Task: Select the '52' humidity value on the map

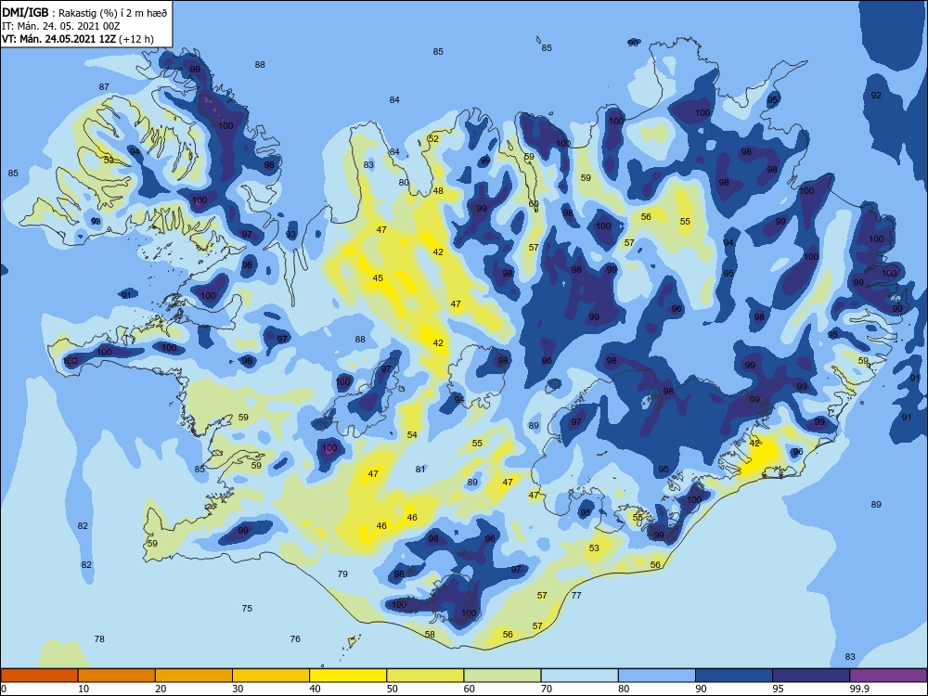Action: click(433, 138)
